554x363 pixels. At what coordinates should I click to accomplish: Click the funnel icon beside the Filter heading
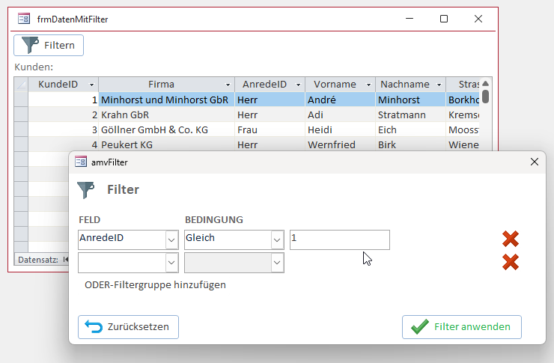(86, 190)
